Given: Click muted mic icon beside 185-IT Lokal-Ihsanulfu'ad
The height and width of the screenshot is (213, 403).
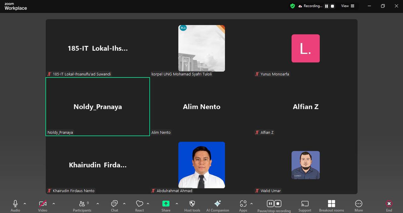Looking at the screenshot, I should [x=49, y=74].
